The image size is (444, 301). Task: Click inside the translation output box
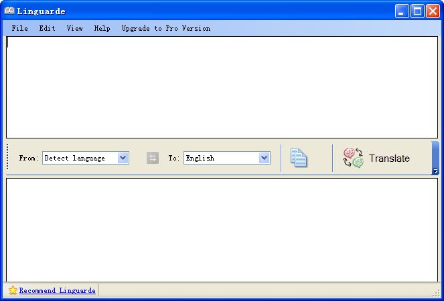222,229
